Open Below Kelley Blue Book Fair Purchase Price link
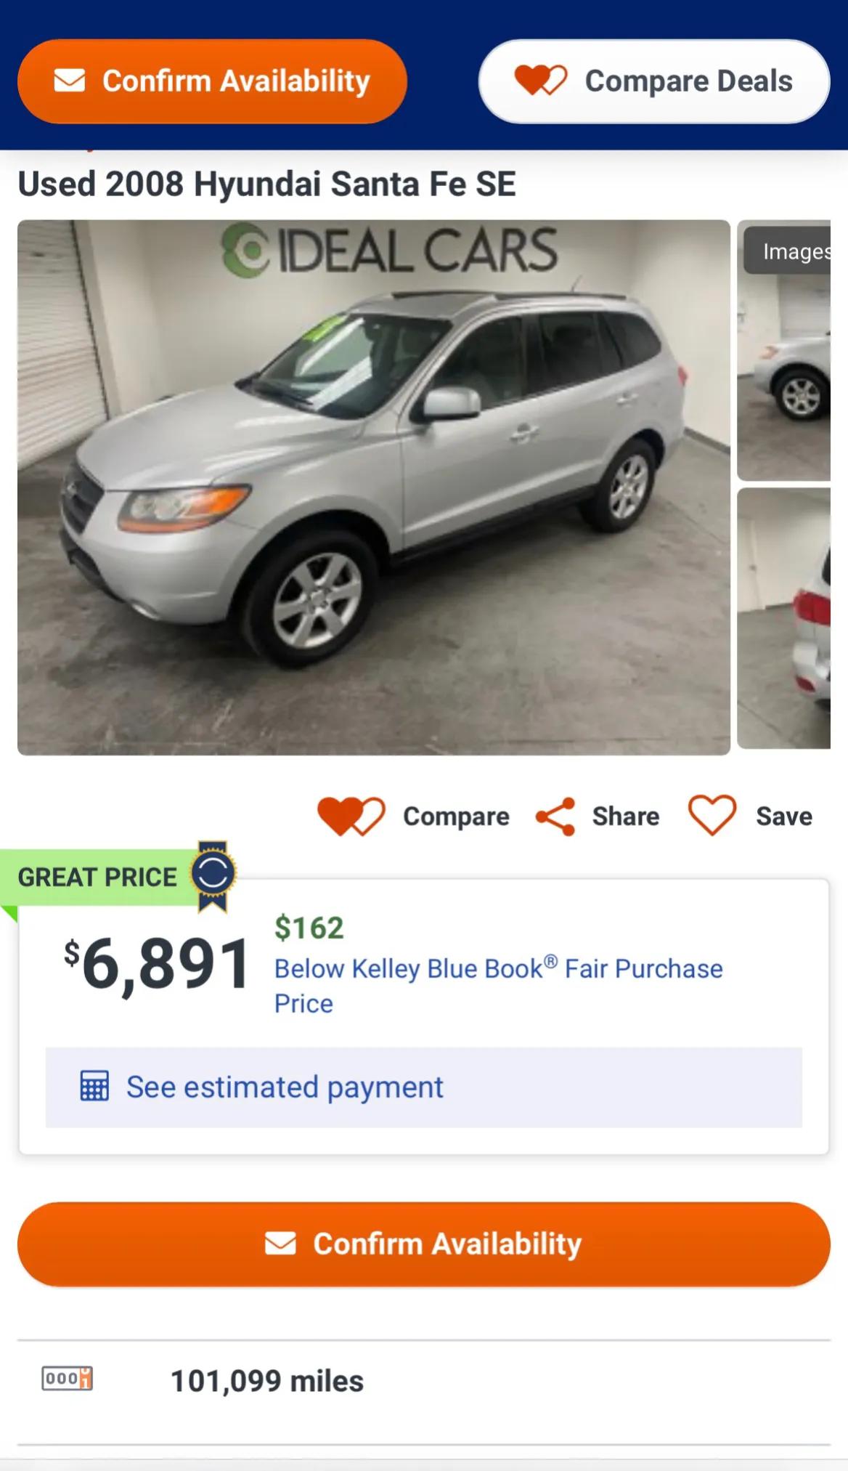 [x=499, y=986]
